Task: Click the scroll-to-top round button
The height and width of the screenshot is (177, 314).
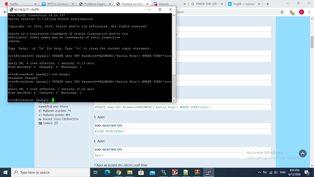Action: pyautogui.click(x=303, y=153)
